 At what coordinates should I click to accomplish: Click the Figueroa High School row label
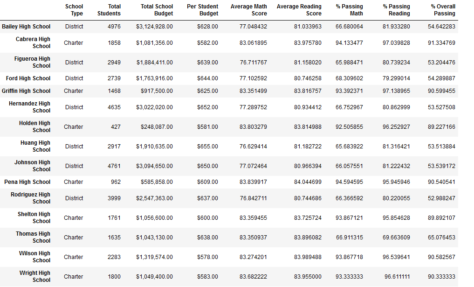[x=32, y=63]
